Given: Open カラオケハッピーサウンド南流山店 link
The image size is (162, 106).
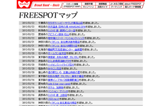Looking at the screenshot, I should [x=65, y=23].
